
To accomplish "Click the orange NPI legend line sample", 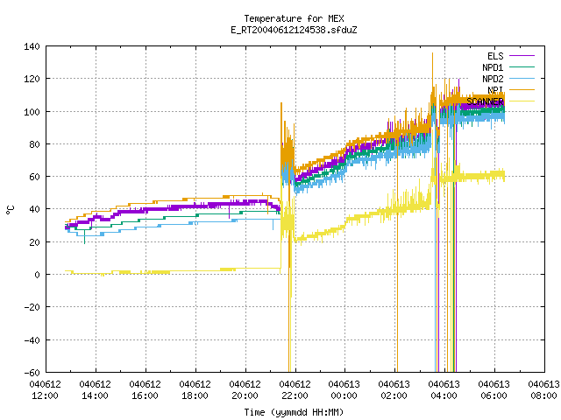I will (522, 89).
